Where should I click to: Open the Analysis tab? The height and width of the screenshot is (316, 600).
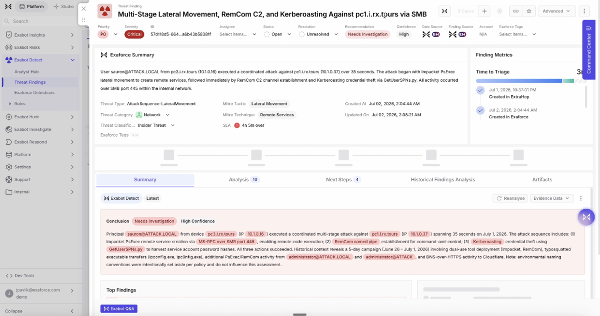pos(244,180)
